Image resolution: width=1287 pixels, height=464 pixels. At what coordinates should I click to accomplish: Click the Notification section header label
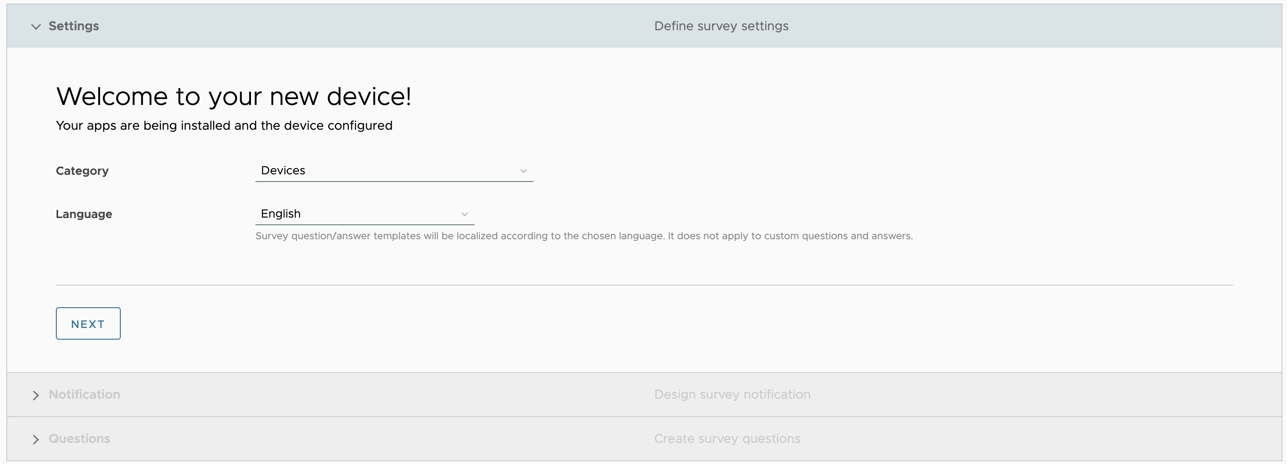(x=84, y=395)
